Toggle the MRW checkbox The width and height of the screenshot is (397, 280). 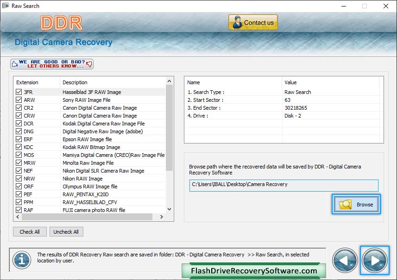(19, 162)
